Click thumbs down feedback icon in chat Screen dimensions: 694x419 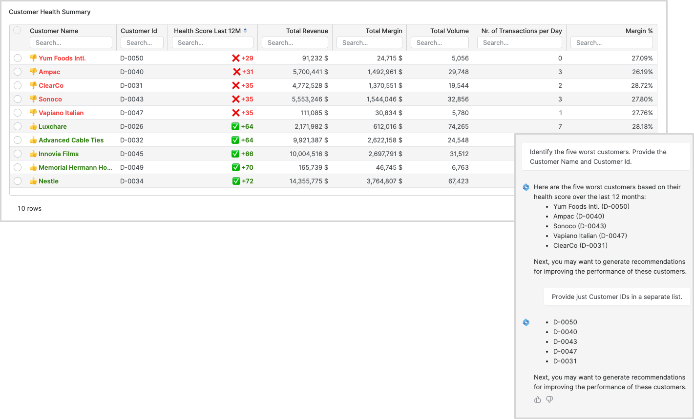pos(549,399)
